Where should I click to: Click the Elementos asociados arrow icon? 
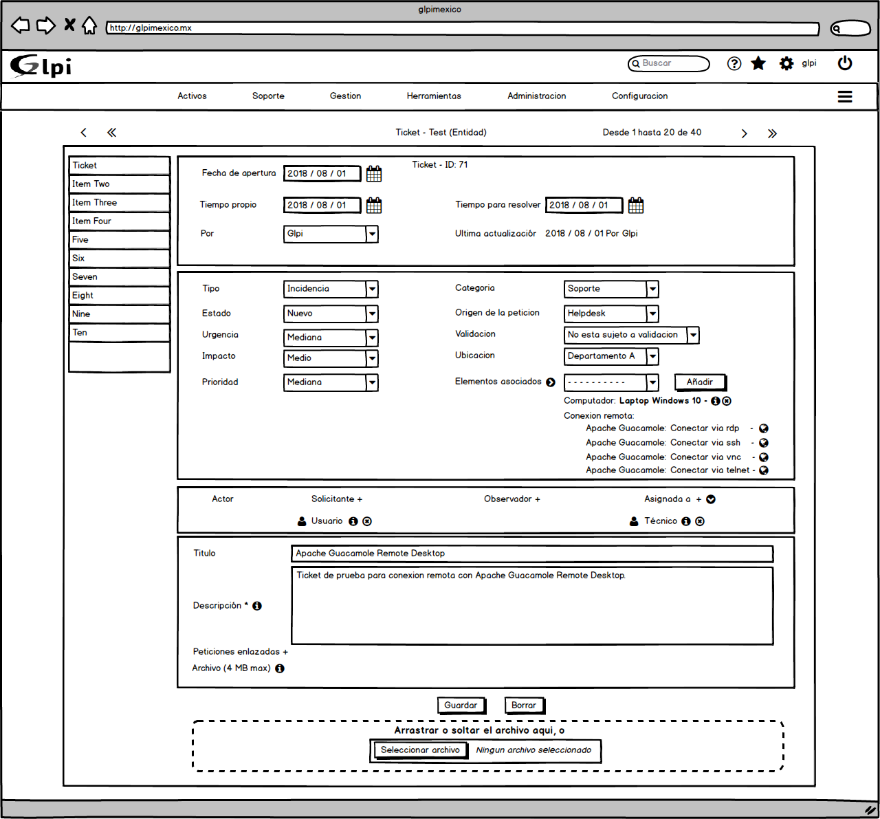tap(551, 382)
